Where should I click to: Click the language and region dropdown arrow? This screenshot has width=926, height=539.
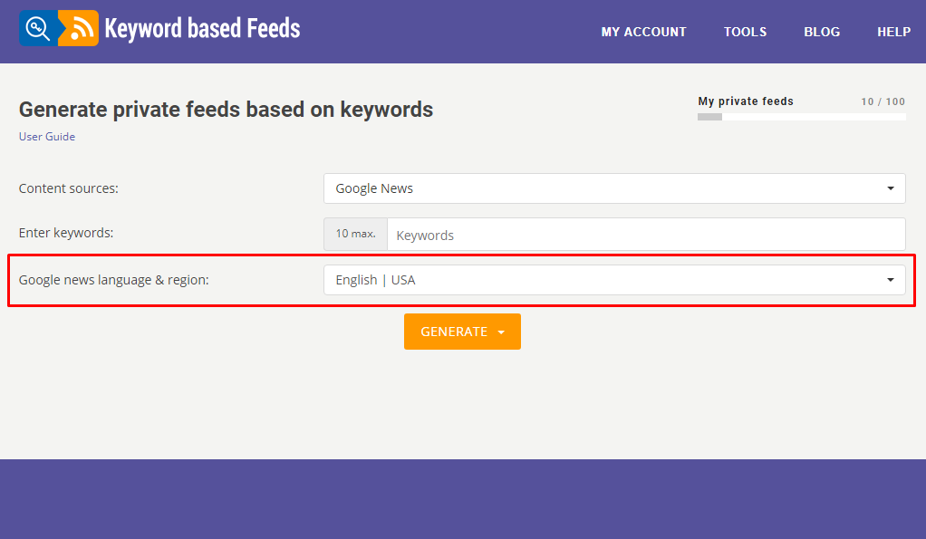(x=890, y=280)
